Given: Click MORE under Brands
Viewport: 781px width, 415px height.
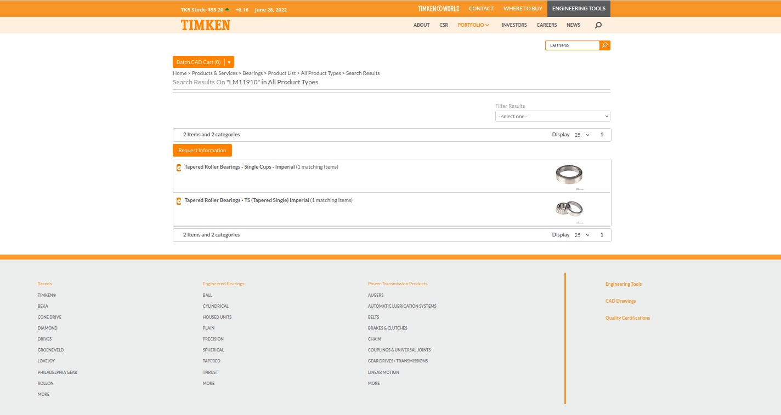Looking at the screenshot, I should (43, 394).
